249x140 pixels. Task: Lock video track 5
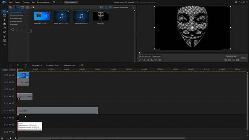tap(13, 132)
